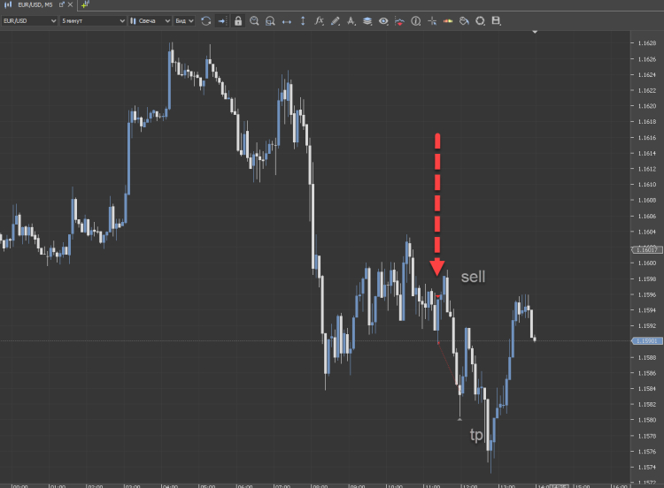
Task: Open the Свеча chart type dropdown
Action: (x=150, y=20)
